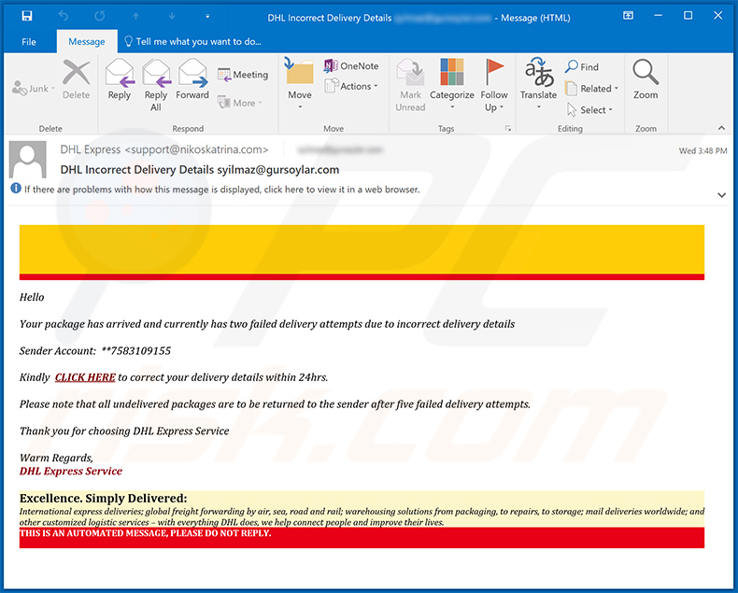Viewport: 738px width, 593px height.
Task: Delete the message with Delete button
Action: [x=77, y=78]
